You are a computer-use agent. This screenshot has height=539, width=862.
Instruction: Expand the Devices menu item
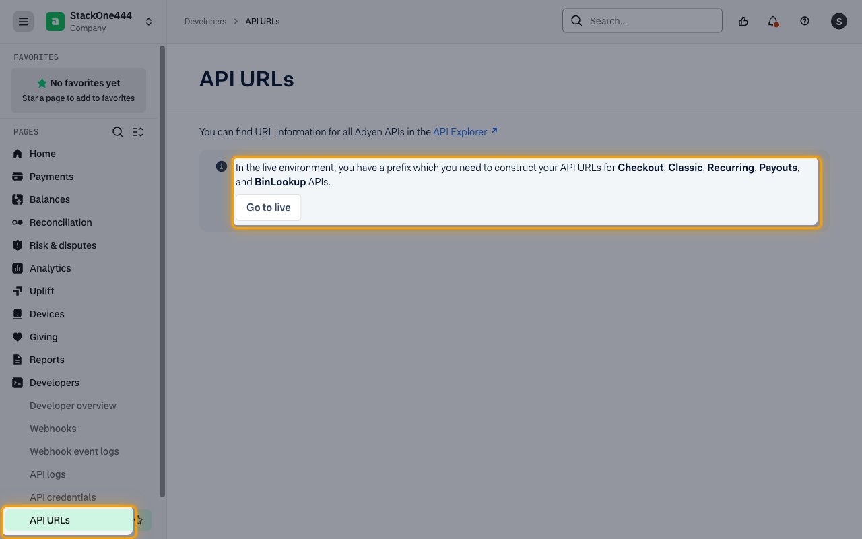pyautogui.click(x=47, y=314)
